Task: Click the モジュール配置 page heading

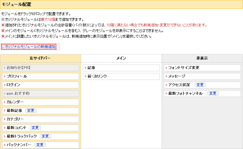Action: (17, 4)
